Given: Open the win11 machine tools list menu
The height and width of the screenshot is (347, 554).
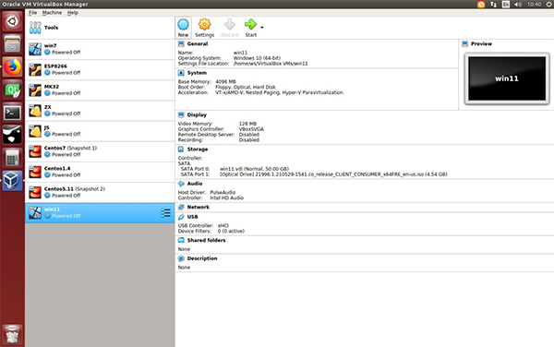Looking at the screenshot, I should pos(165,213).
